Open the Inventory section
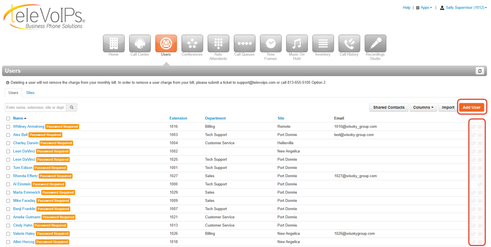The width and height of the screenshot is (491, 247). [323, 44]
